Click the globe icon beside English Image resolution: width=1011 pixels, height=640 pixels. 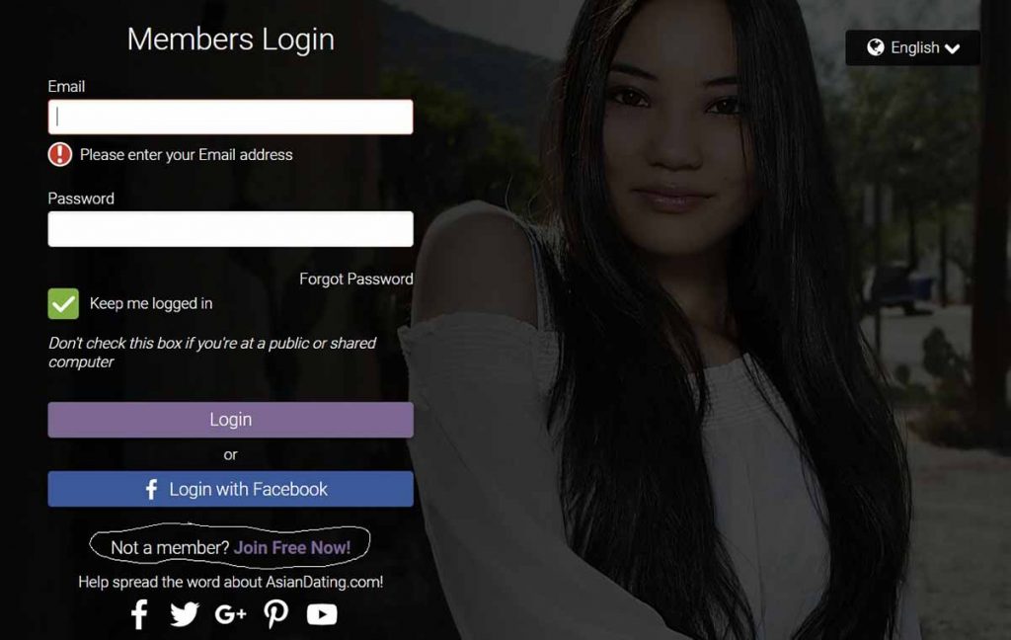click(876, 47)
